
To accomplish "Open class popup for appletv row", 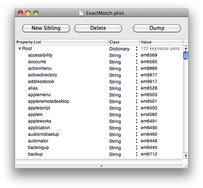I will coord(136,115).
